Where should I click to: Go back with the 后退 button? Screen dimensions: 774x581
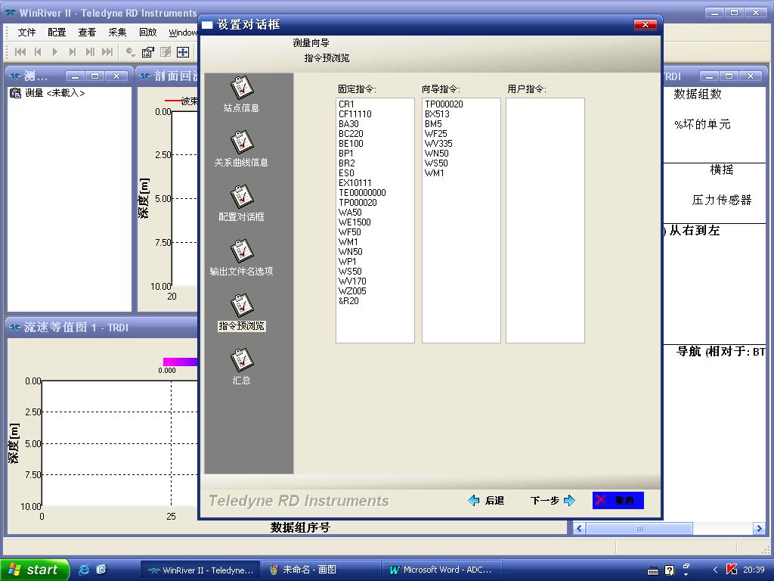coord(488,500)
